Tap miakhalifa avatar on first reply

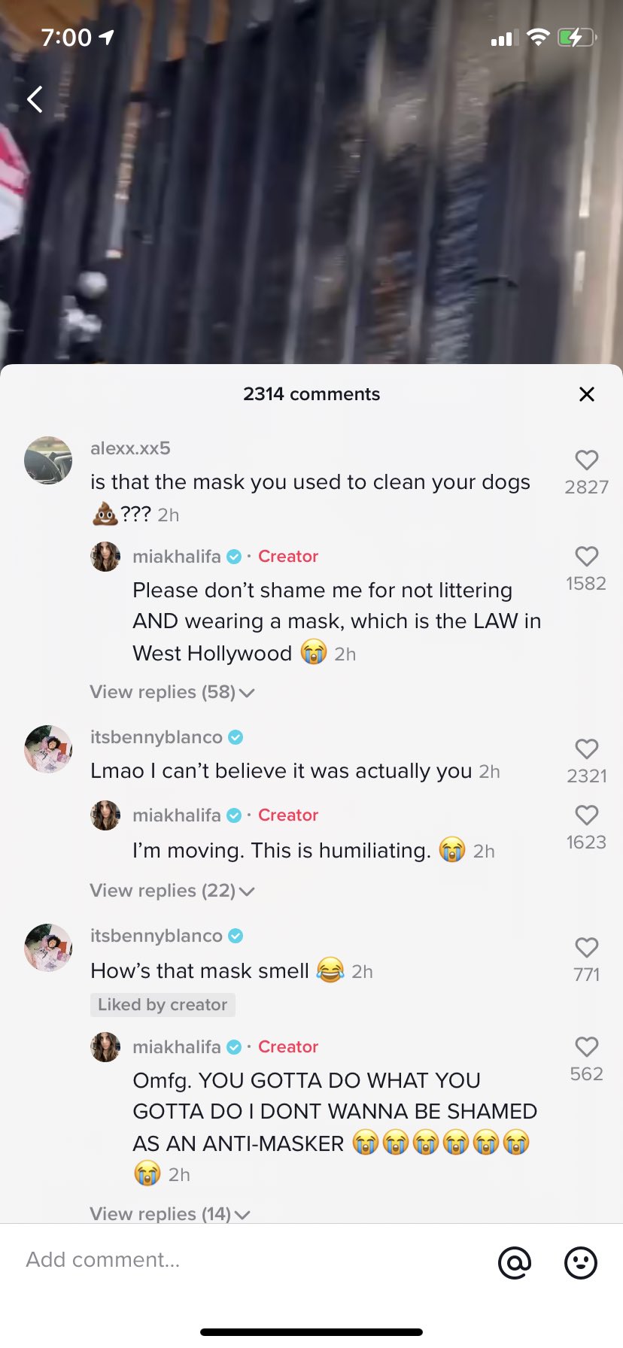pos(105,557)
